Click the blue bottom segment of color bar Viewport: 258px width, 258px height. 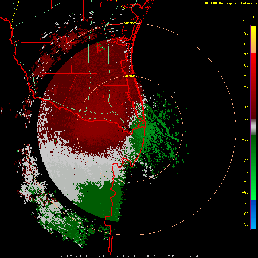coord(253,214)
